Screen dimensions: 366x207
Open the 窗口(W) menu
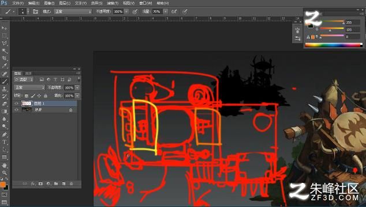coord(145,3)
